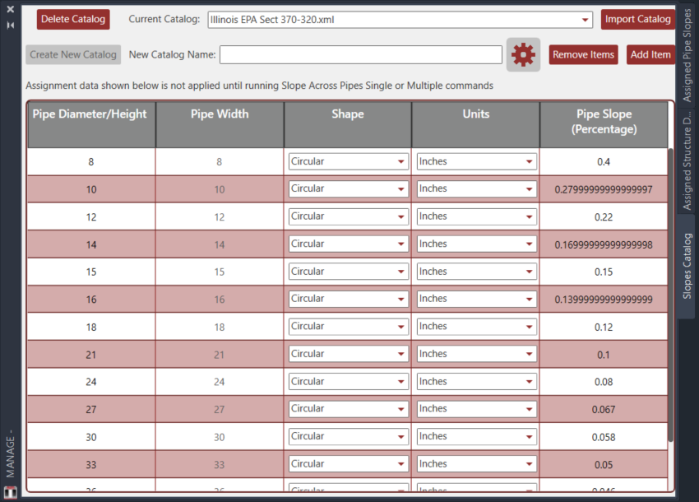This screenshot has width=699, height=502.
Task: Select the slope value 0.058
Action: (604, 437)
